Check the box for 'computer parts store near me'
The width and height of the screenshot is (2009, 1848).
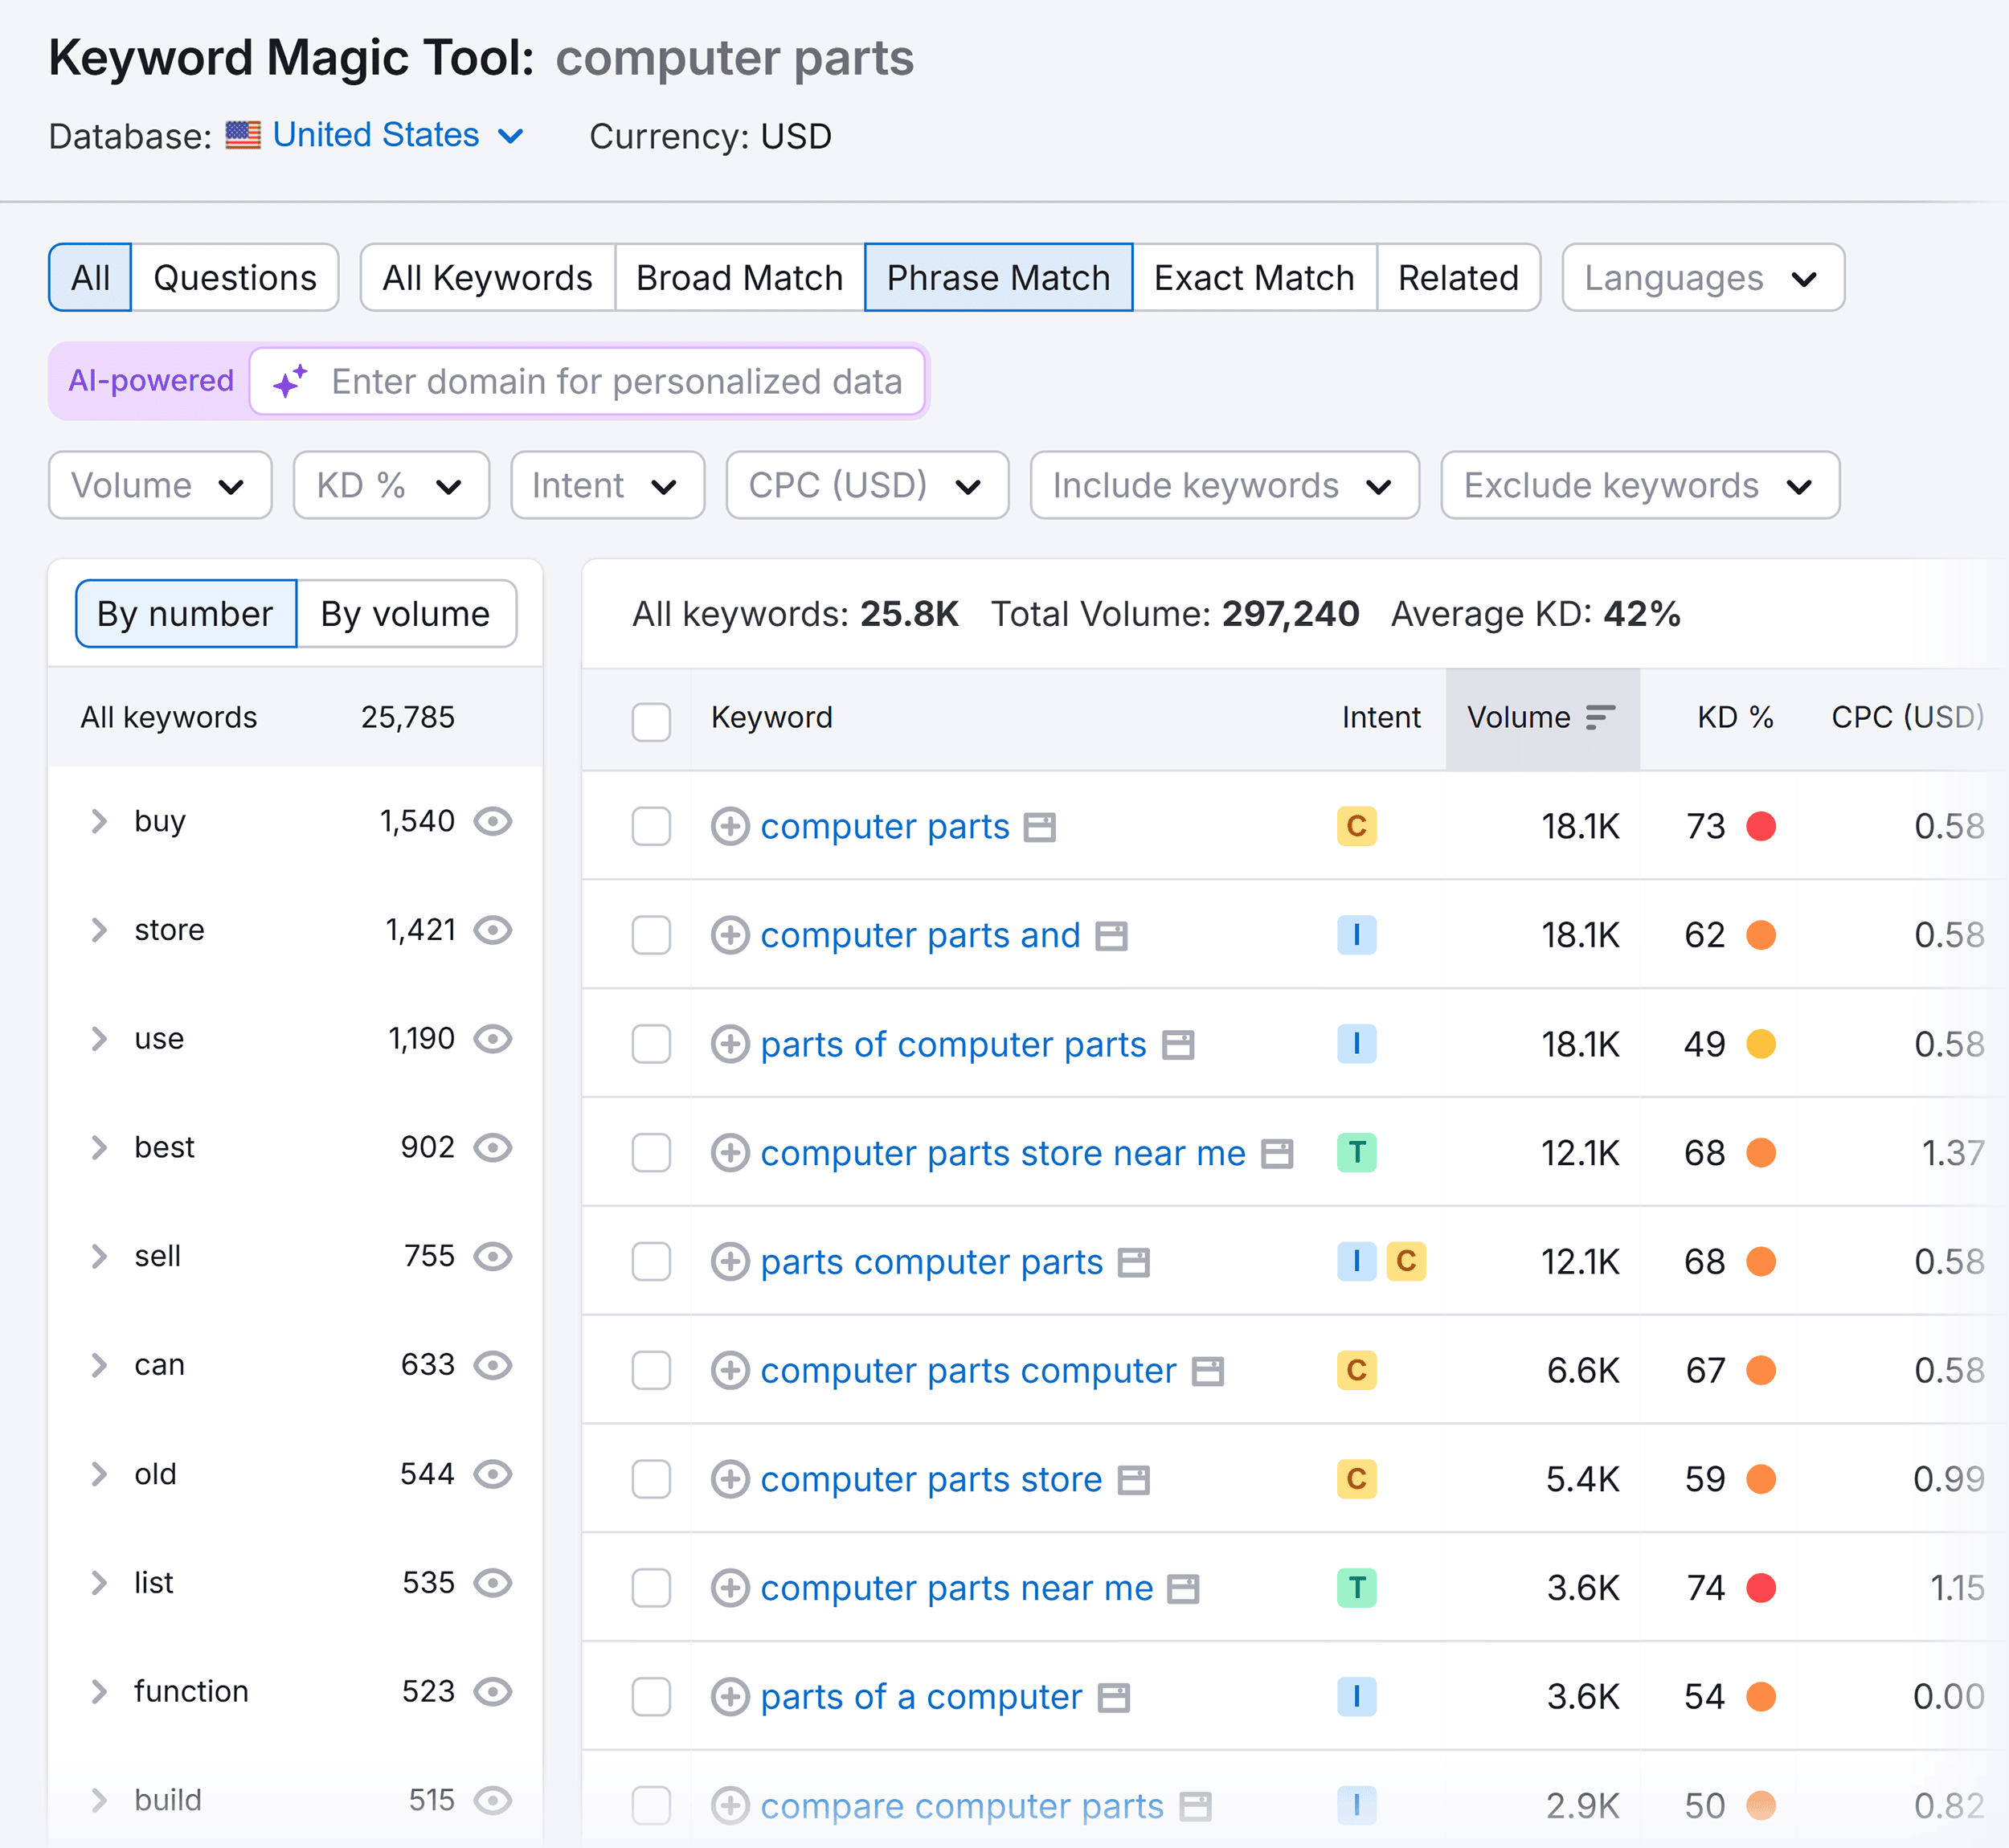pos(651,1153)
